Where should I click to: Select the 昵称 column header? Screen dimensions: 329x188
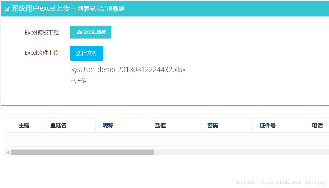click(122, 125)
